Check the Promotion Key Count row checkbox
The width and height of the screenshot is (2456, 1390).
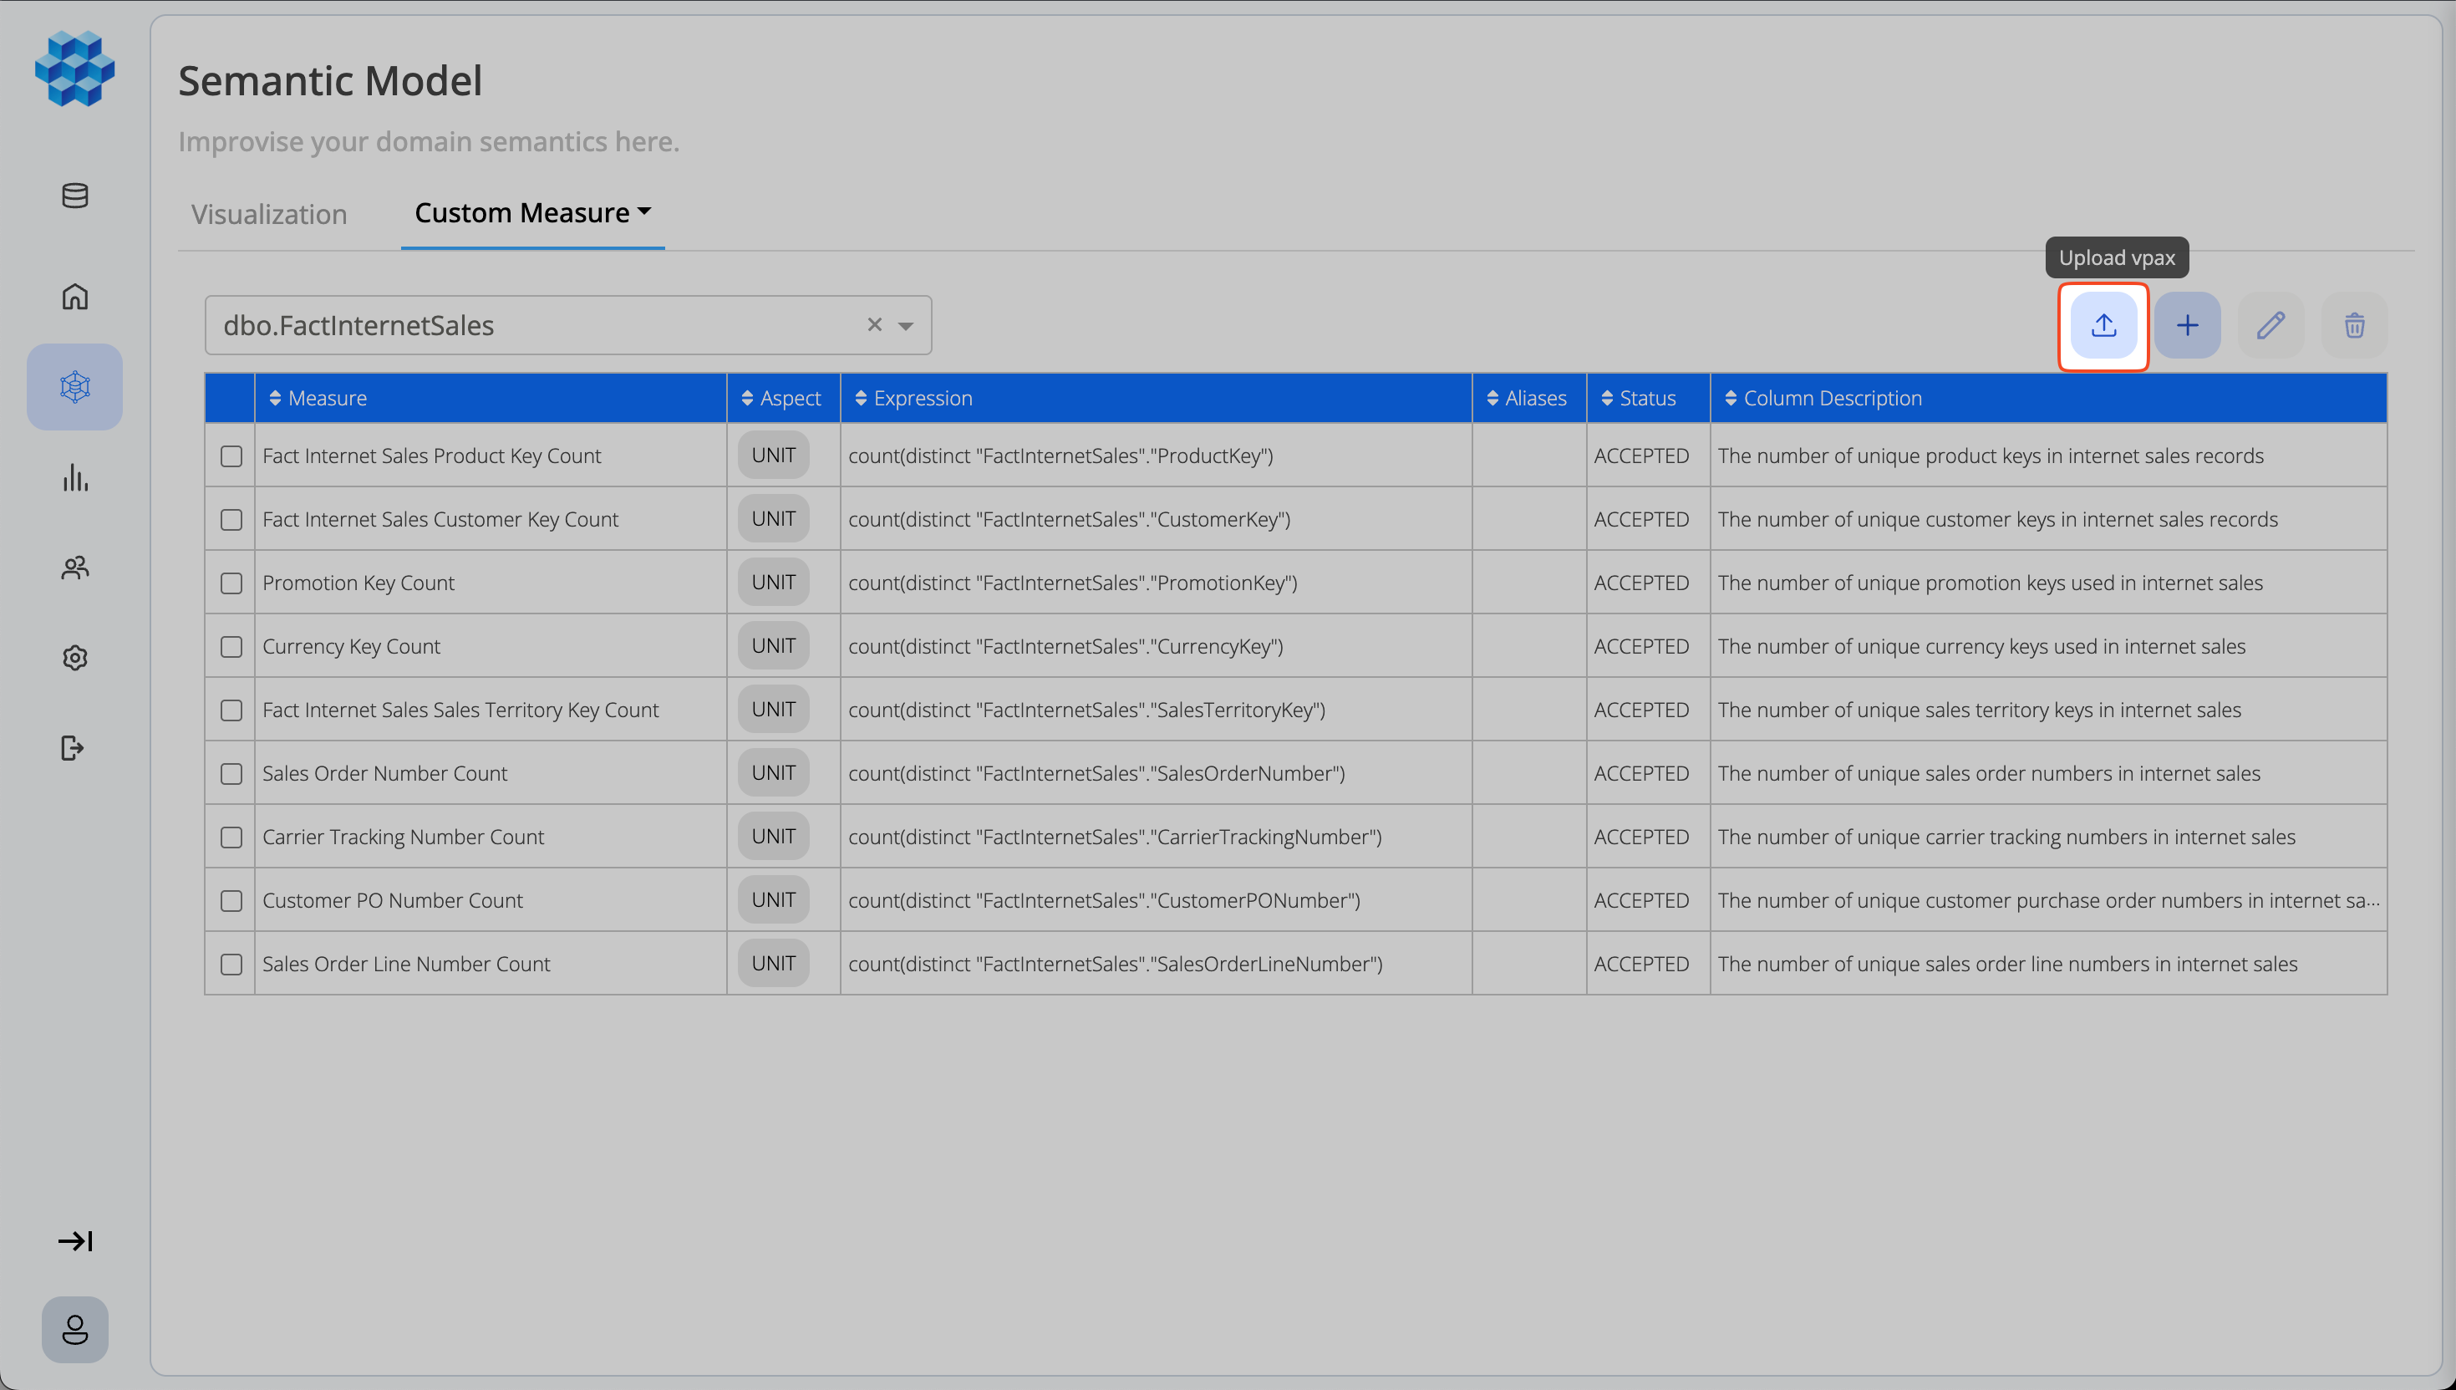(x=230, y=583)
